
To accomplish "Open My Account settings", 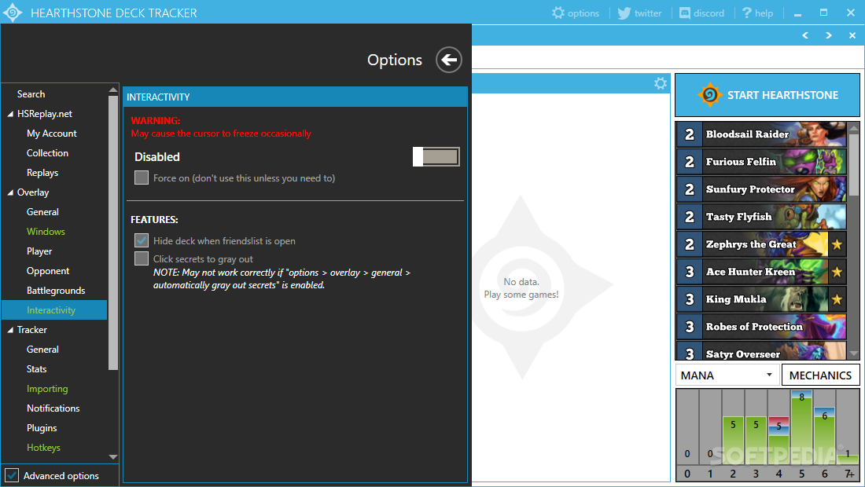I will click(51, 134).
